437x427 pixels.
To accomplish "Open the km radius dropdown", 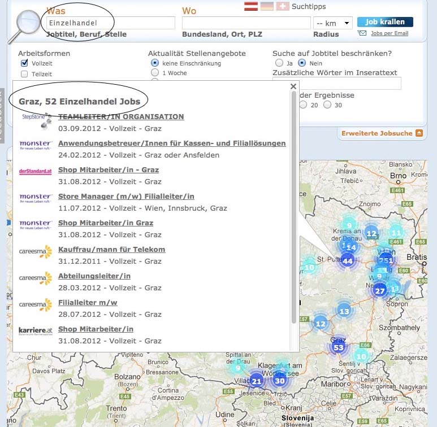I will (x=333, y=23).
